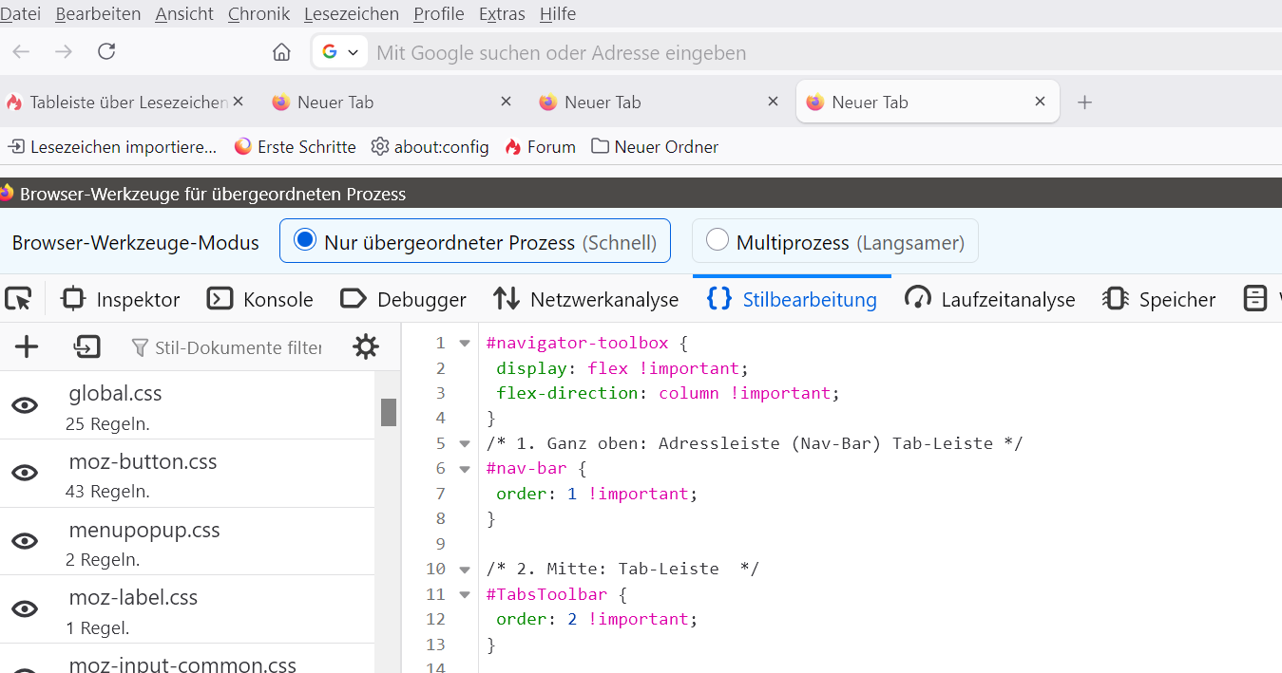Screen dimensions: 1282x673
Task: Toggle visibility of global.css style sheet
Action: click(25, 405)
